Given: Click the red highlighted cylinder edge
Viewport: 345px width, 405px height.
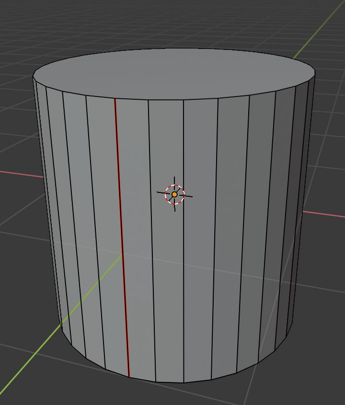Looking at the screenshot, I should pyautogui.click(x=122, y=238).
